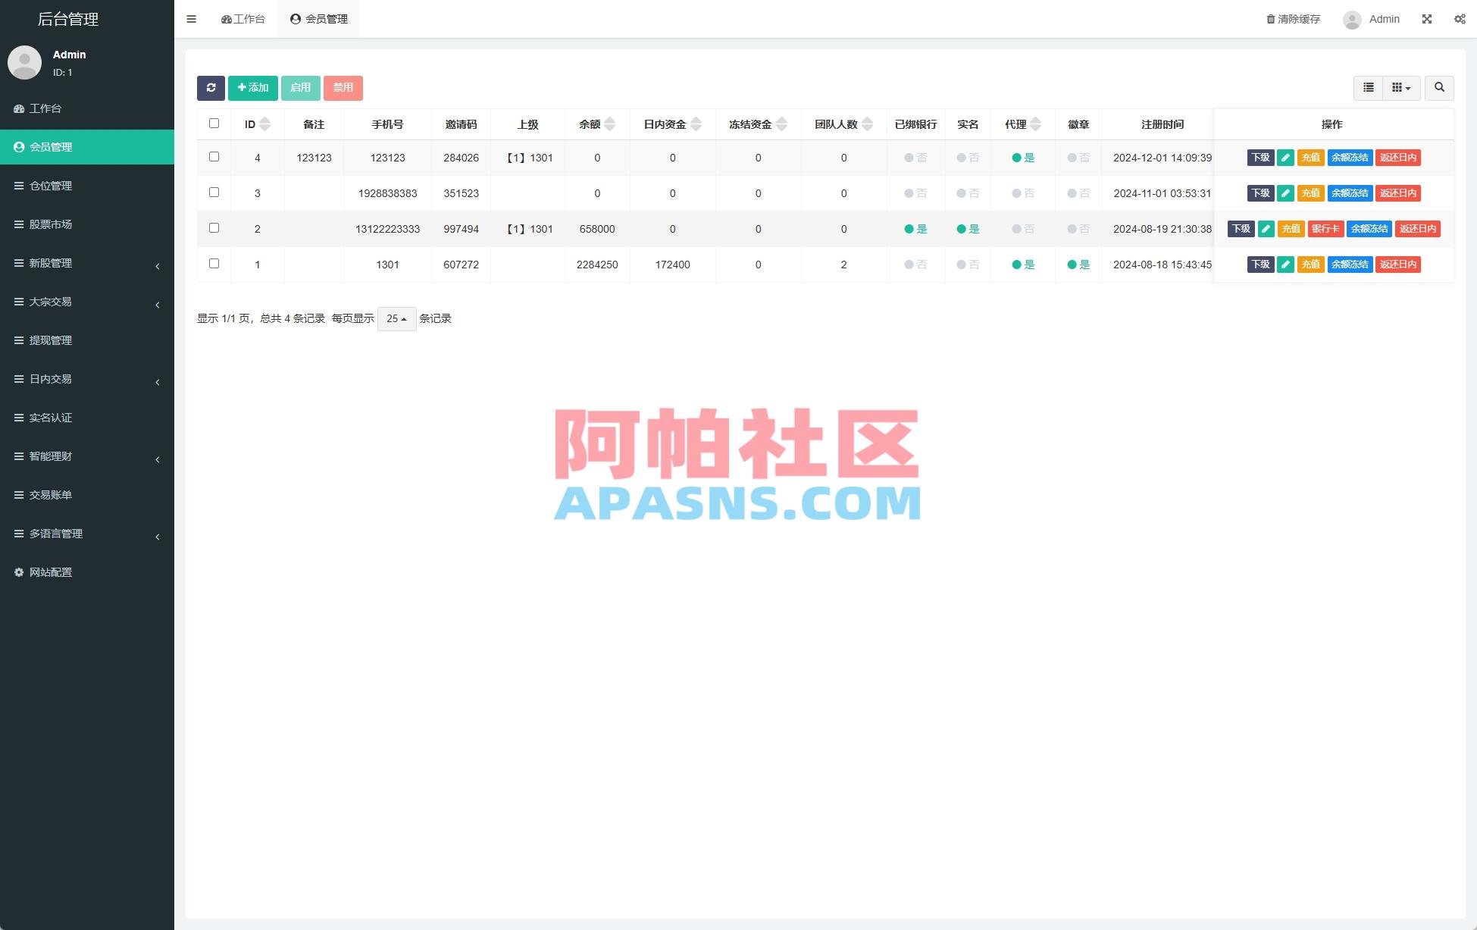Click the Admin avatar in the top bar

click(1351, 19)
